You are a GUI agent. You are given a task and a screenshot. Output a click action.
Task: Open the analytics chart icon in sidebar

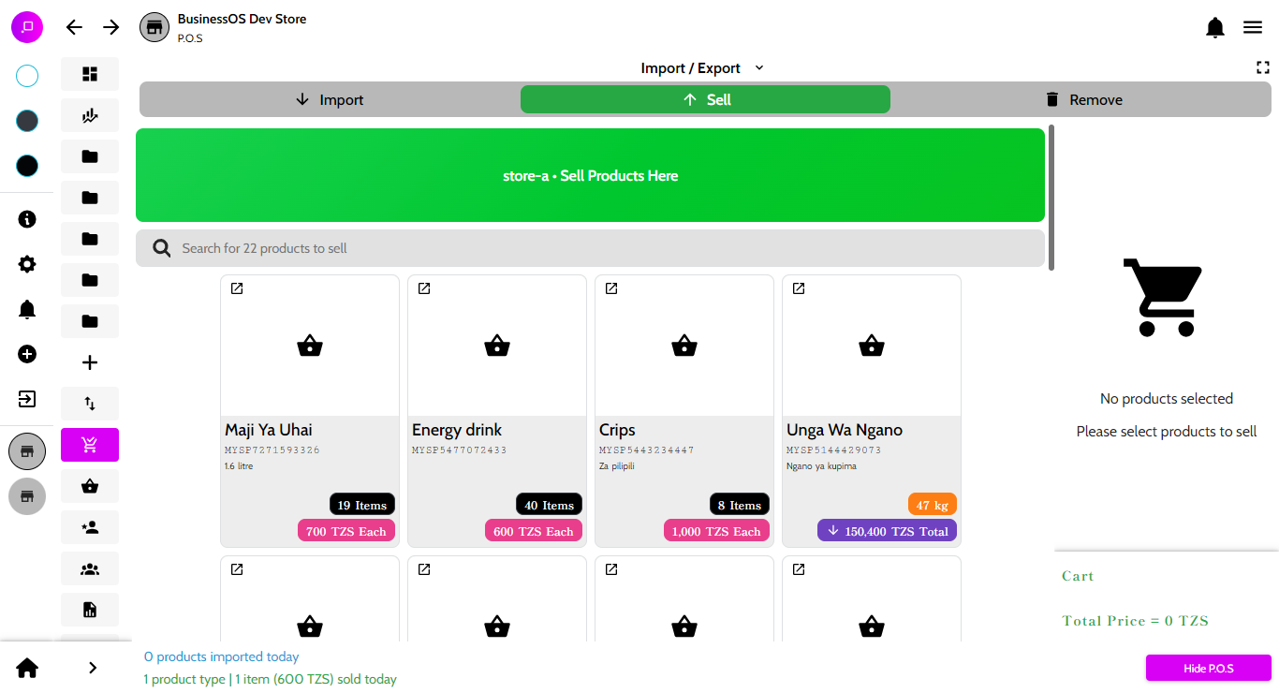click(90, 115)
